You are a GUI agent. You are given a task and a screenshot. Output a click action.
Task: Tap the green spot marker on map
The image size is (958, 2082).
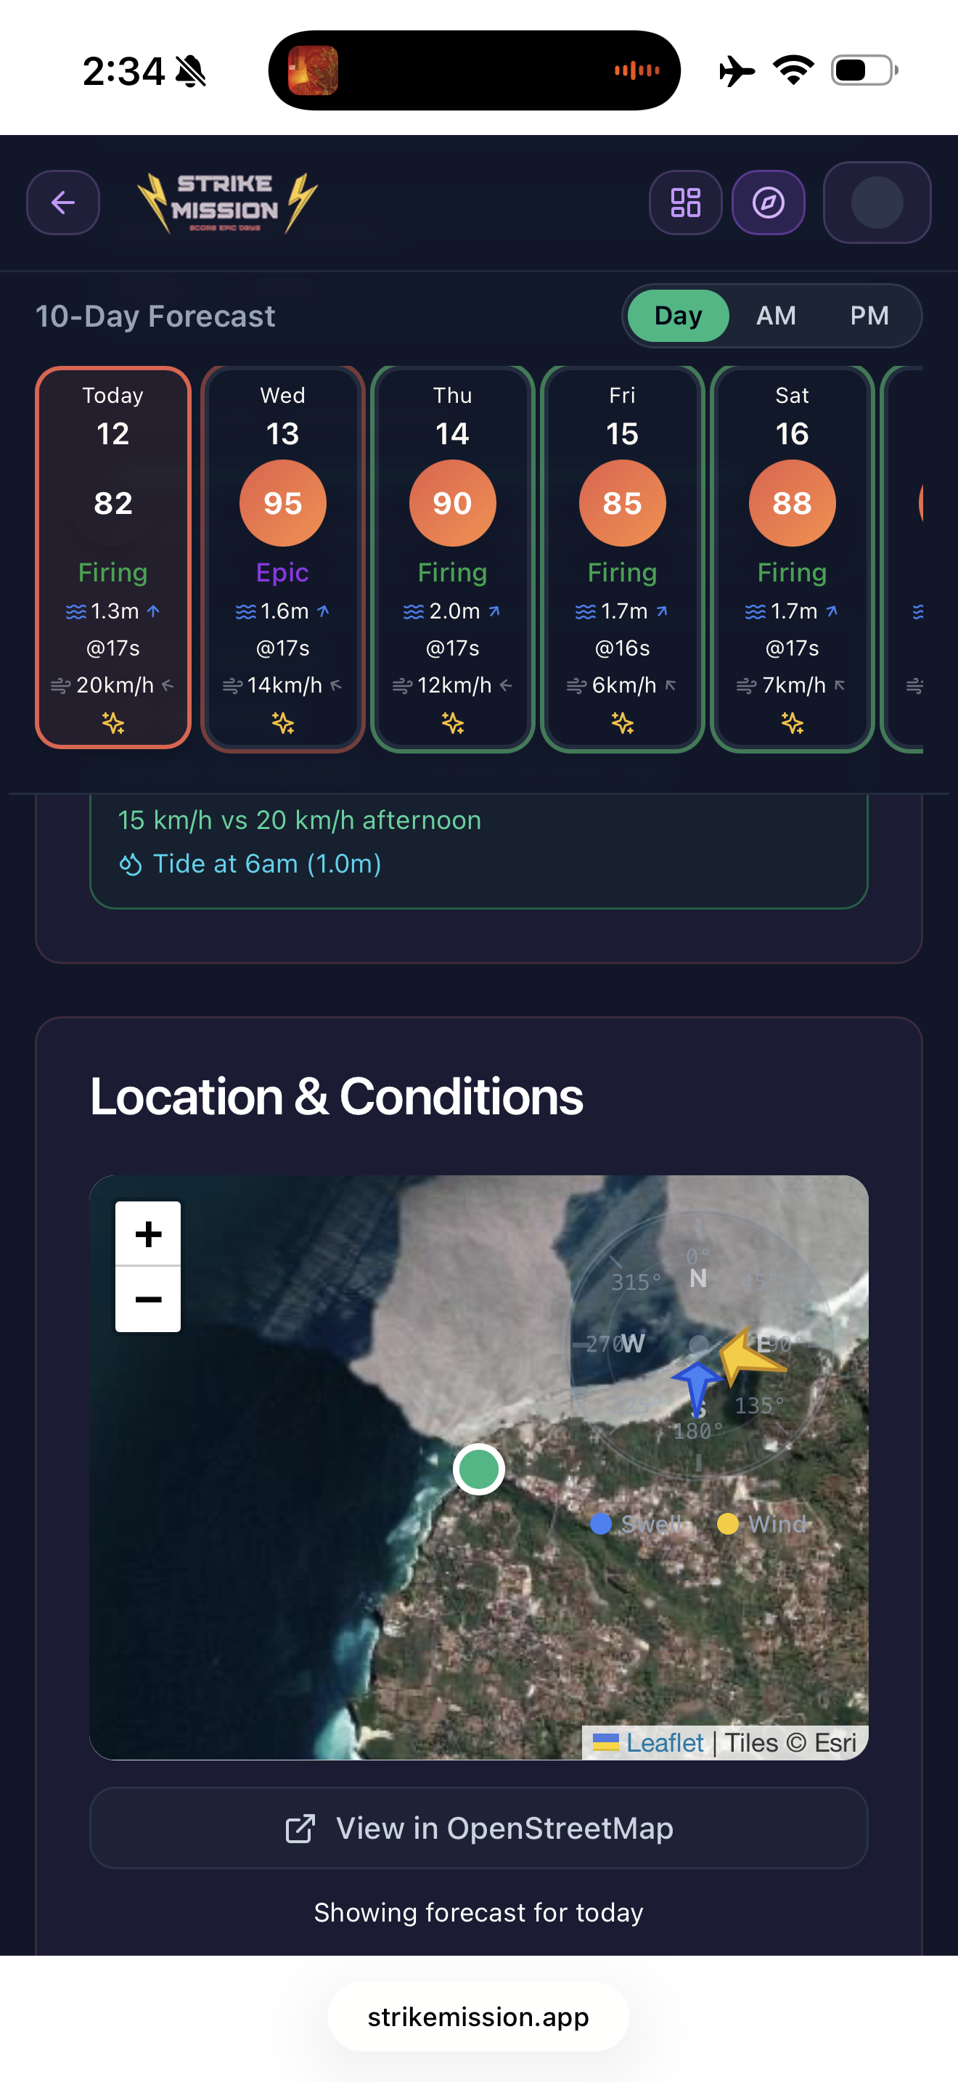(x=478, y=1469)
